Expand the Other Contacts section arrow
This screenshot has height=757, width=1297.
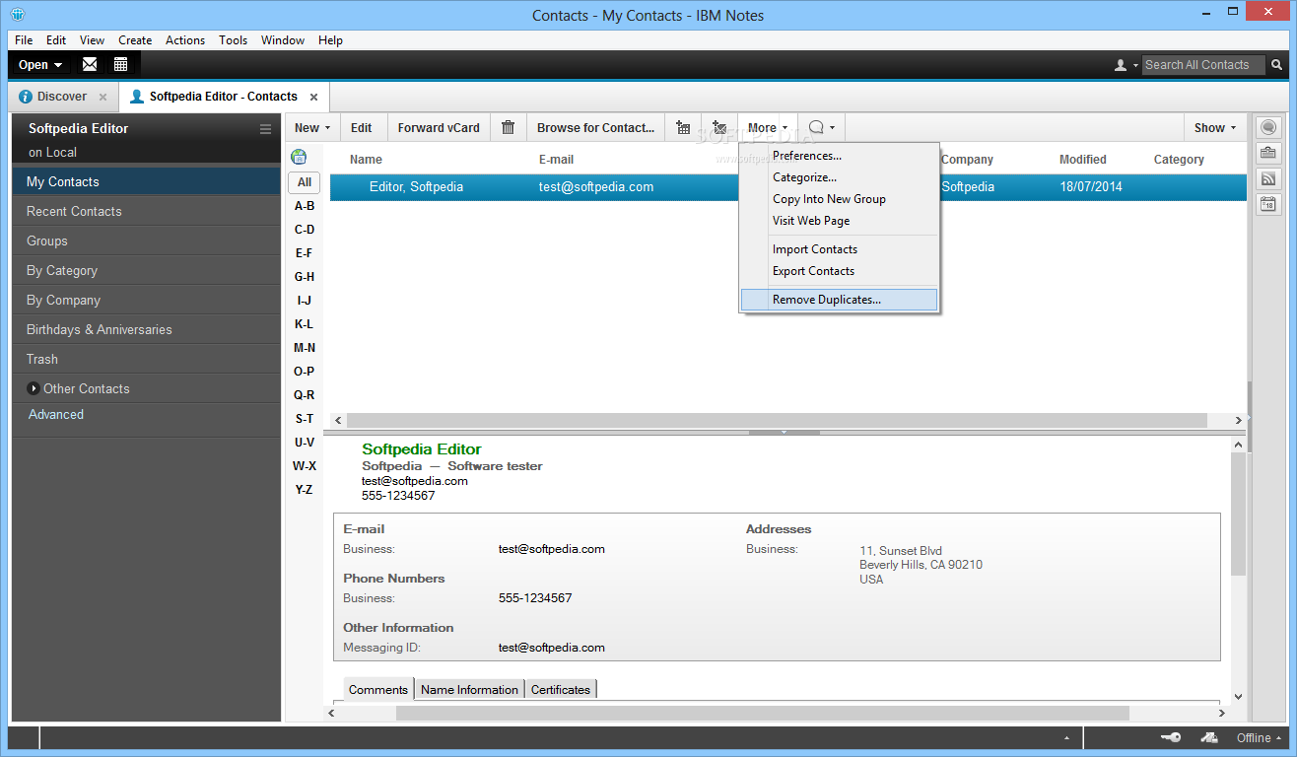pos(34,388)
